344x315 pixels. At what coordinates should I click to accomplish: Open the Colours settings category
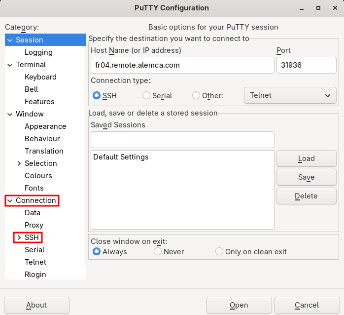pos(38,176)
